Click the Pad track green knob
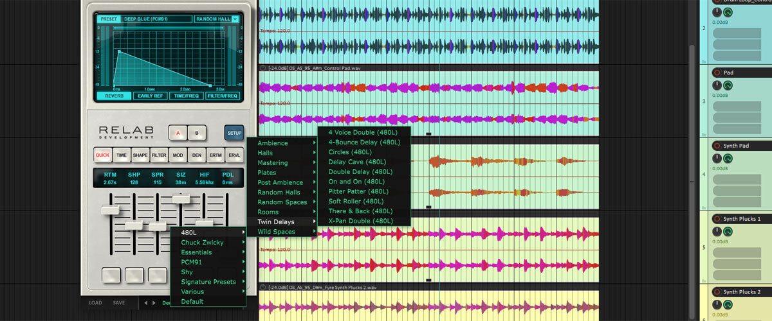Image resolution: width=772 pixels, height=321 pixels. (728, 85)
